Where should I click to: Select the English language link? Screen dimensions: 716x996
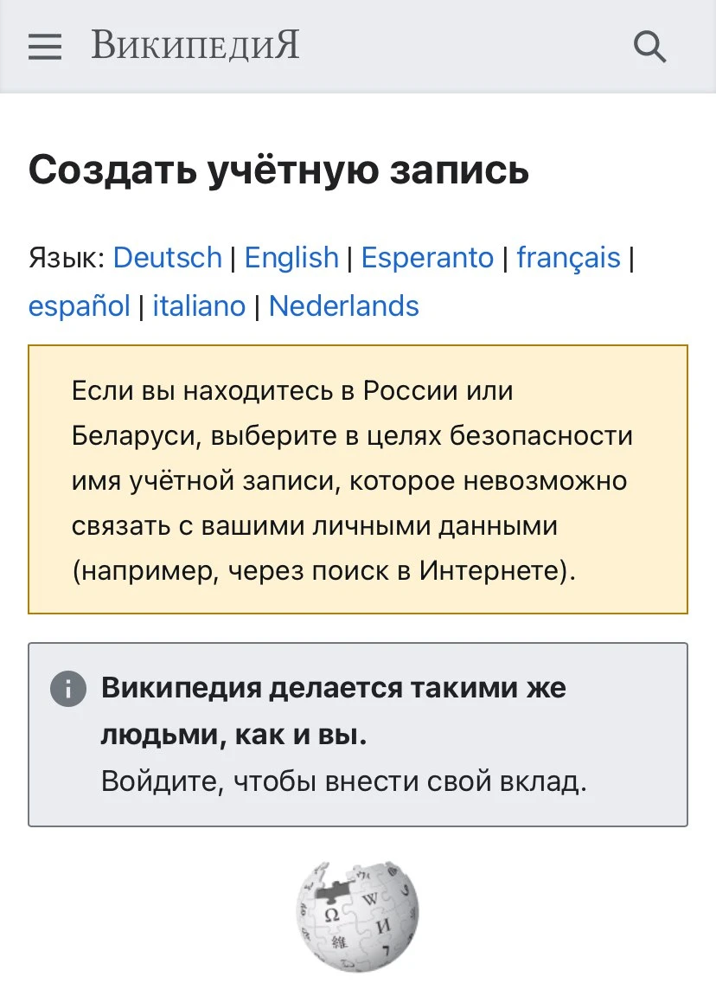tap(291, 258)
